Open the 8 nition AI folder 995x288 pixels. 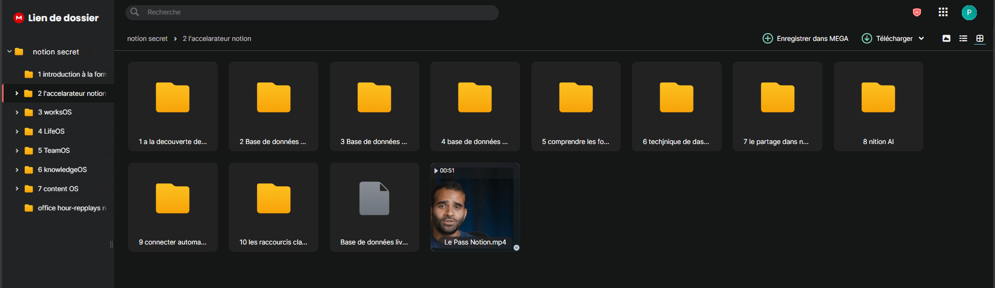click(x=878, y=106)
